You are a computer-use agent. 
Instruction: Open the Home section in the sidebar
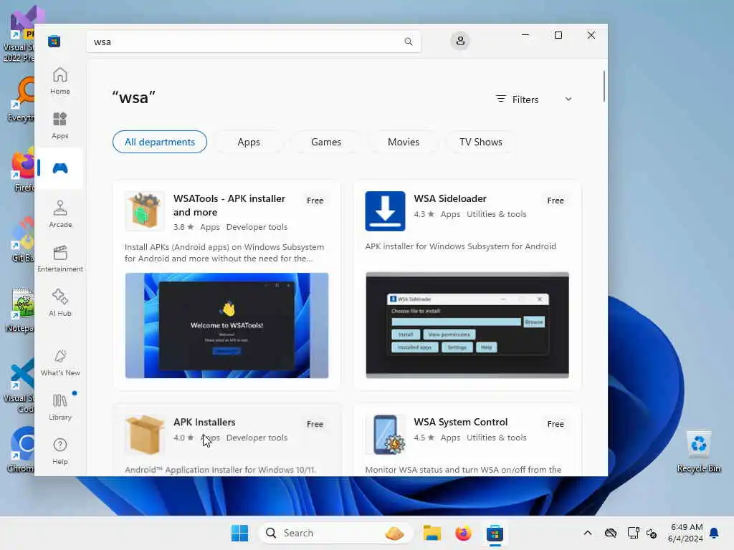point(60,81)
